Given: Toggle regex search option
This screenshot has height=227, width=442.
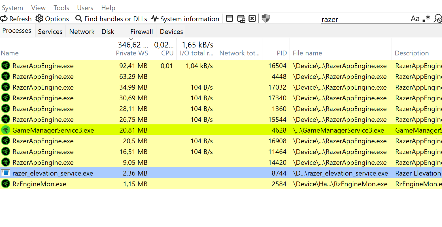Looking at the screenshot, I should click(426, 19).
